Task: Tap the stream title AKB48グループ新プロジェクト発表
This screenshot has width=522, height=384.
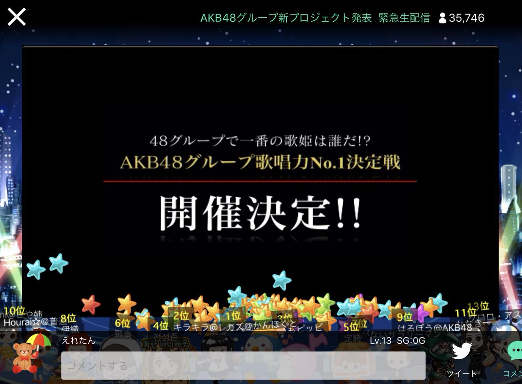Action: pyautogui.click(x=286, y=18)
